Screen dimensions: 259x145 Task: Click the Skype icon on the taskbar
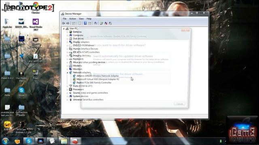click(x=29, y=141)
